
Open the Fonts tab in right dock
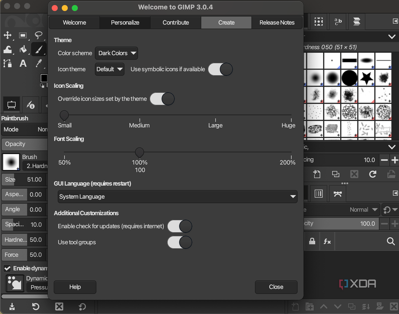(x=338, y=22)
